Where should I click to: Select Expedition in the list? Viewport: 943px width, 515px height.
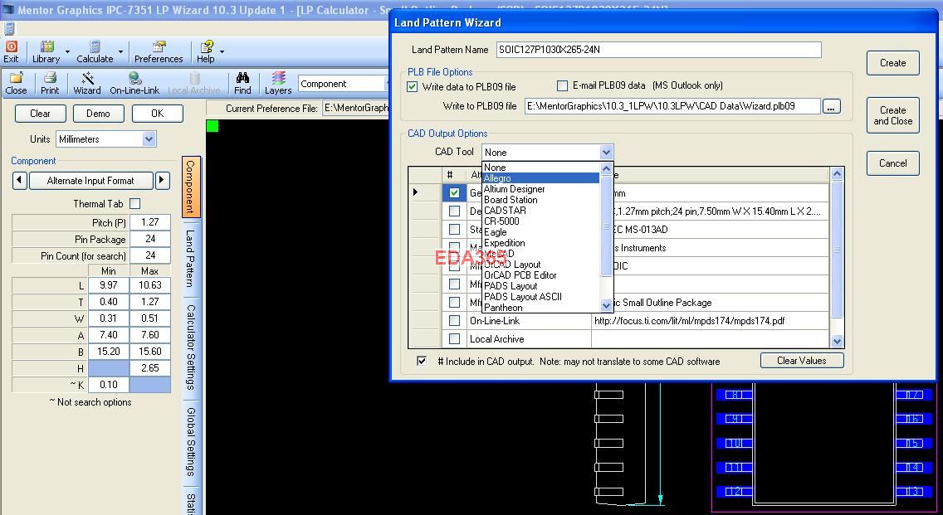click(x=541, y=243)
